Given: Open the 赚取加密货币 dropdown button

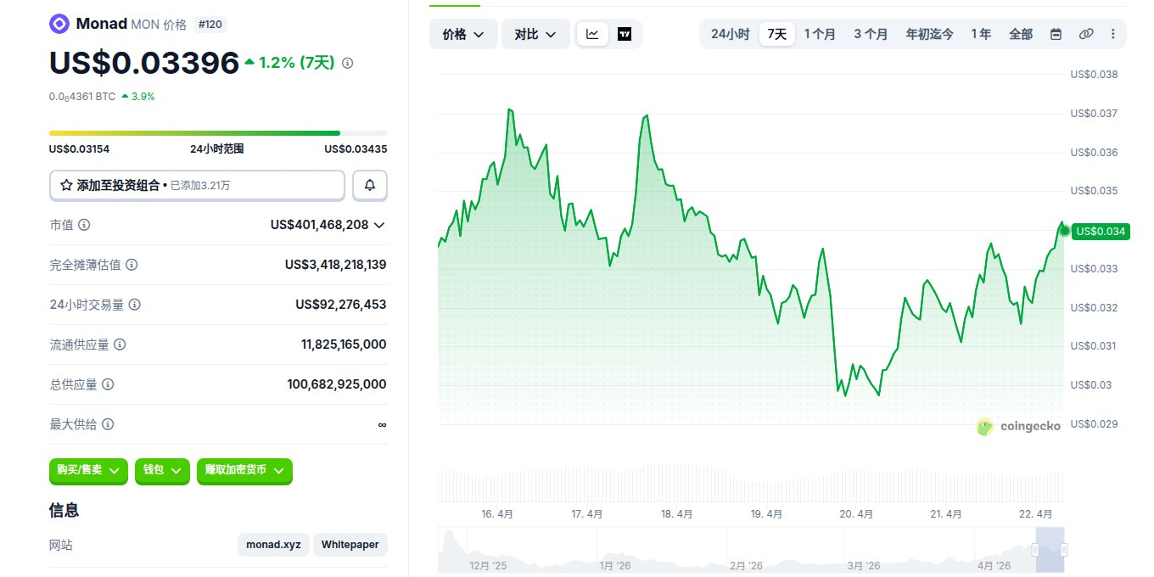Looking at the screenshot, I should [x=244, y=470].
